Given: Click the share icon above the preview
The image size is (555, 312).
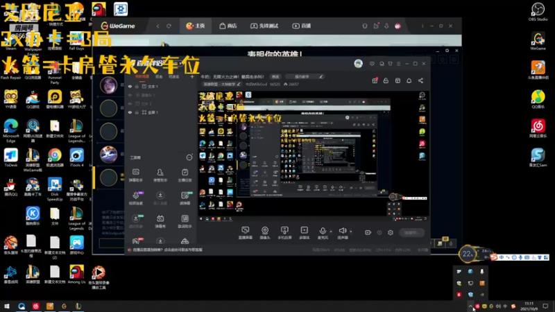Looking at the screenshot, I should click(x=420, y=80).
